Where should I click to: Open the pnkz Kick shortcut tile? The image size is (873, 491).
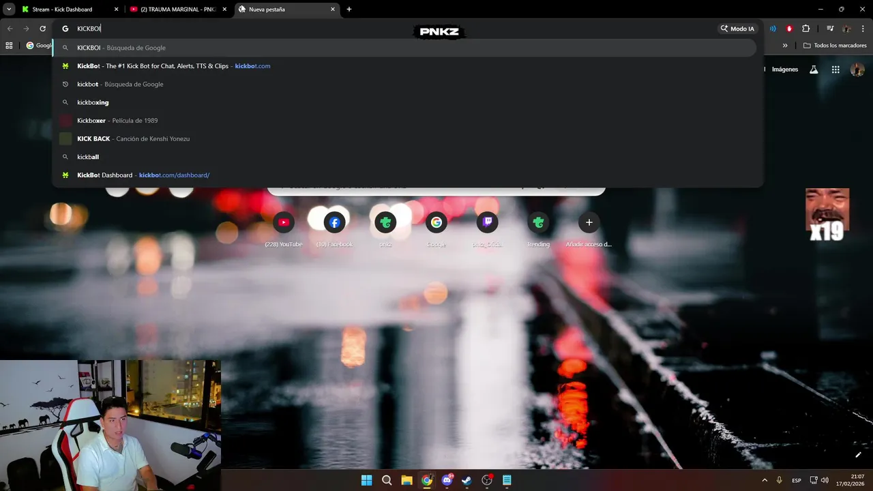[x=385, y=228]
